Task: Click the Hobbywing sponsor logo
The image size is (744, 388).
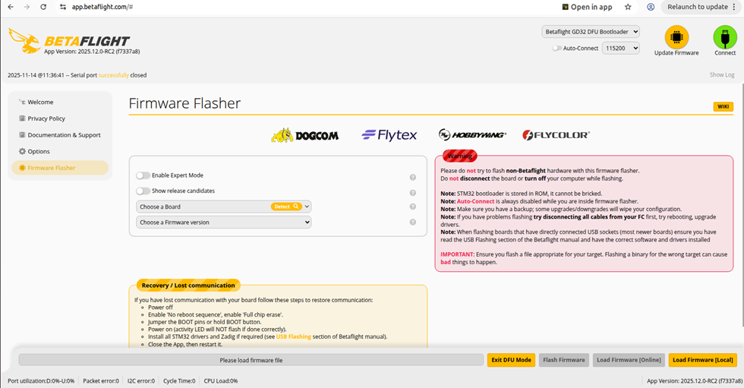Action: click(x=472, y=134)
